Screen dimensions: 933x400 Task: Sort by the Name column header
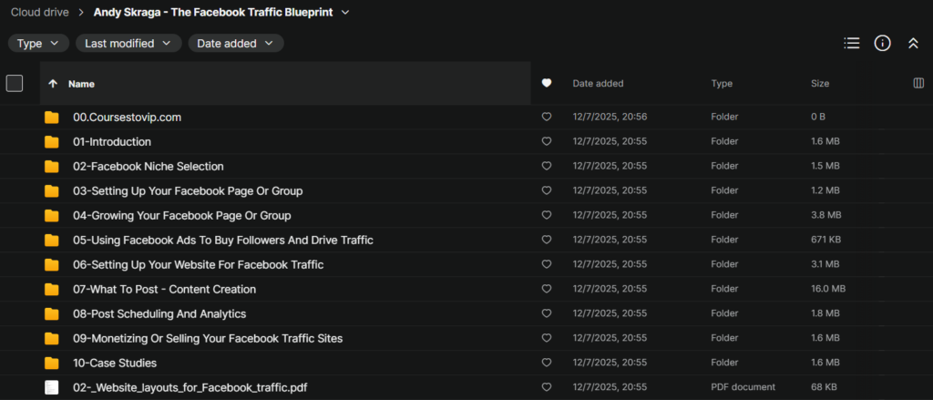click(x=82, y=84)
